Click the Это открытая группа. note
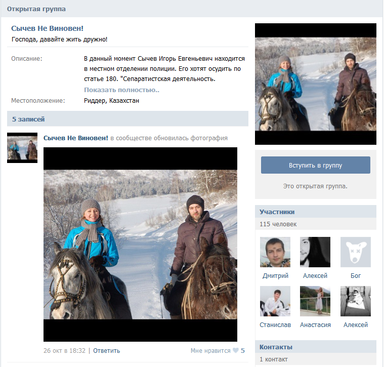 click(x=315, y=186)
